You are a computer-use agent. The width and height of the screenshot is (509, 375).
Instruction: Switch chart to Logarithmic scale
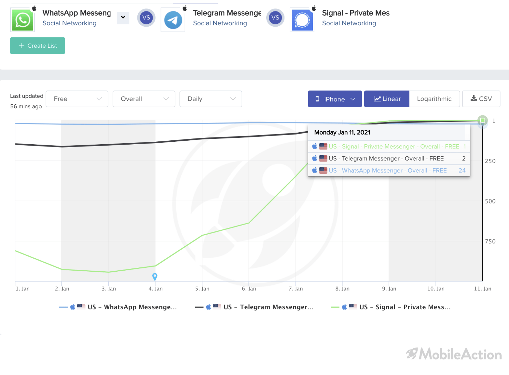click(x=434, y=99)
